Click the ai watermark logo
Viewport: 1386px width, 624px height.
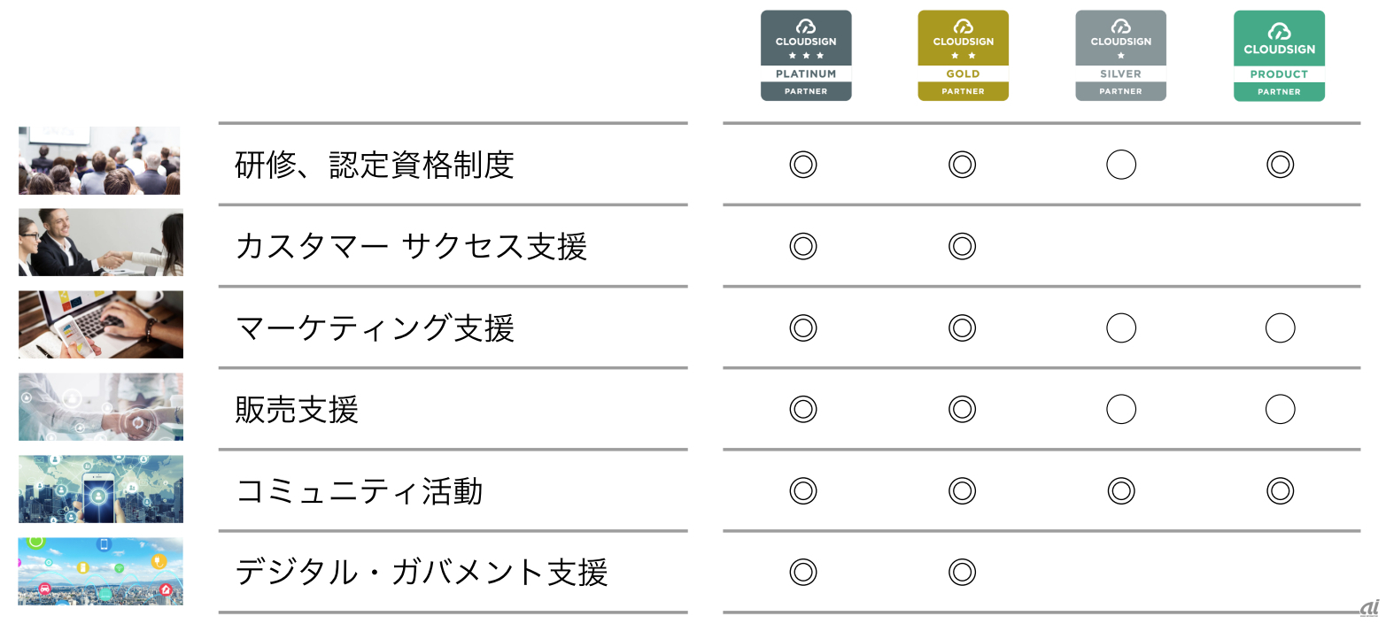pos(1369,609)
